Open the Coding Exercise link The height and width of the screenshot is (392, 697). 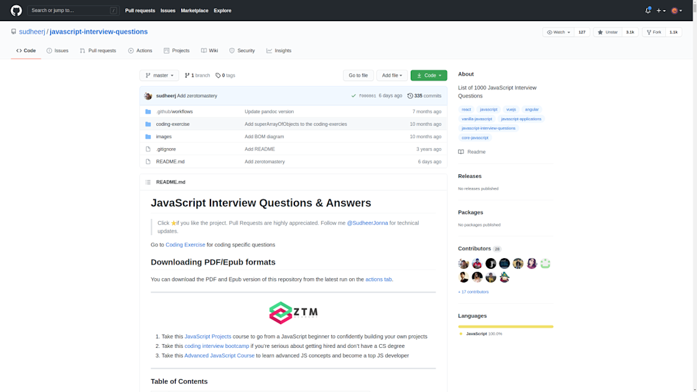[185, 245]
